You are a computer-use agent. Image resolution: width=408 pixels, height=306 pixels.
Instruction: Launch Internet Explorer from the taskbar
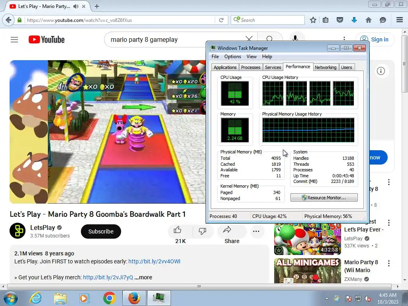tap(35, 298)
